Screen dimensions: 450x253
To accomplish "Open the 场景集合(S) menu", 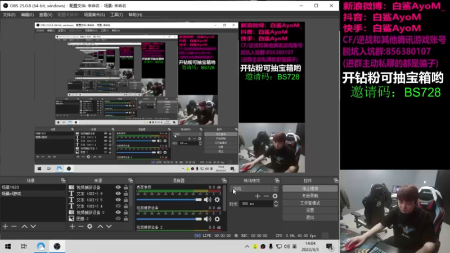I will point(94,15).
